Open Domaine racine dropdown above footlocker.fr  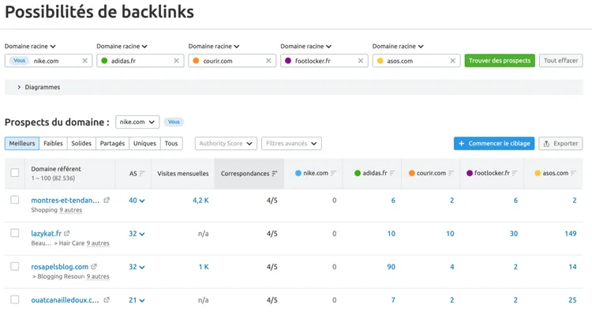pos(306,47)
